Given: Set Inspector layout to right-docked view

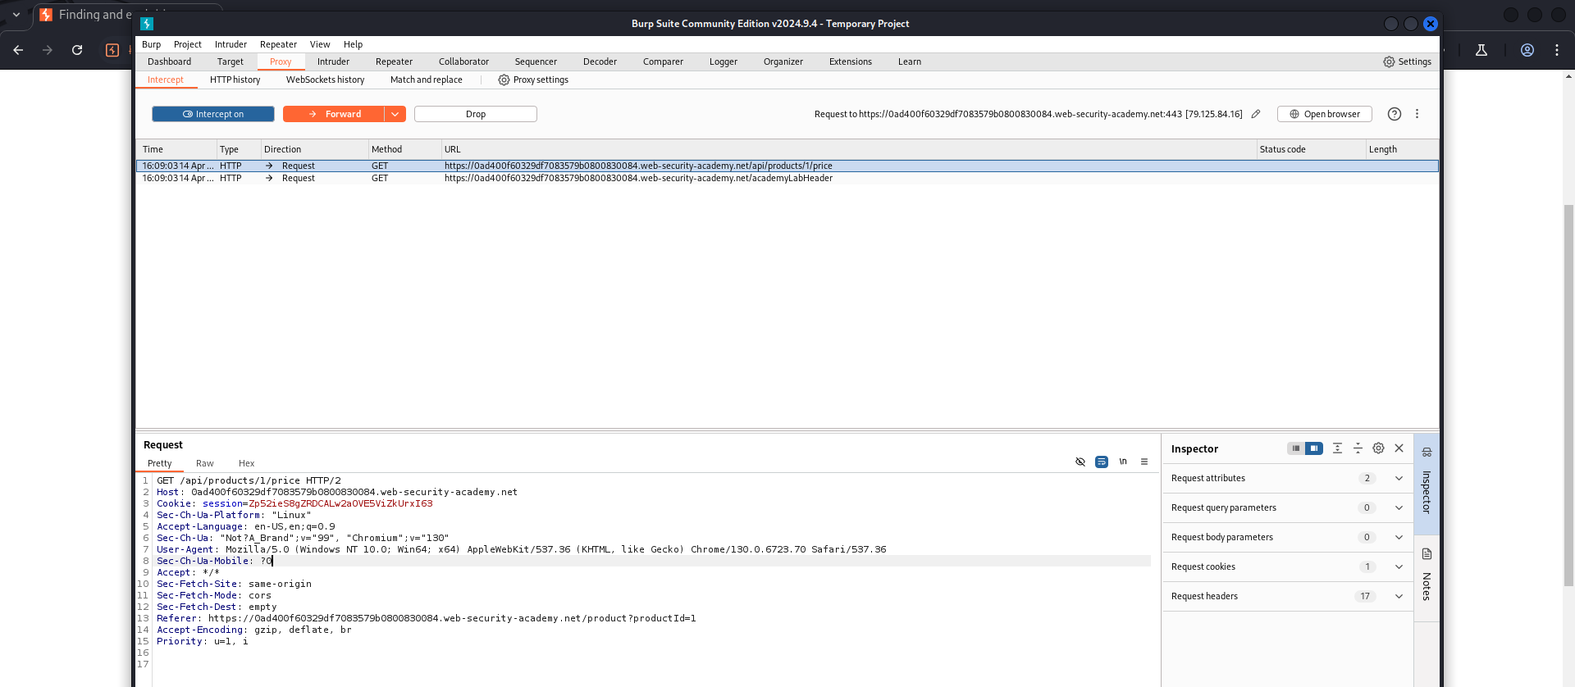Looking at the screenshot, I should coord(1314,448).
